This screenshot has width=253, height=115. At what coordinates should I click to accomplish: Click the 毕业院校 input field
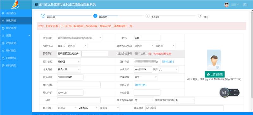click(79, 85)
